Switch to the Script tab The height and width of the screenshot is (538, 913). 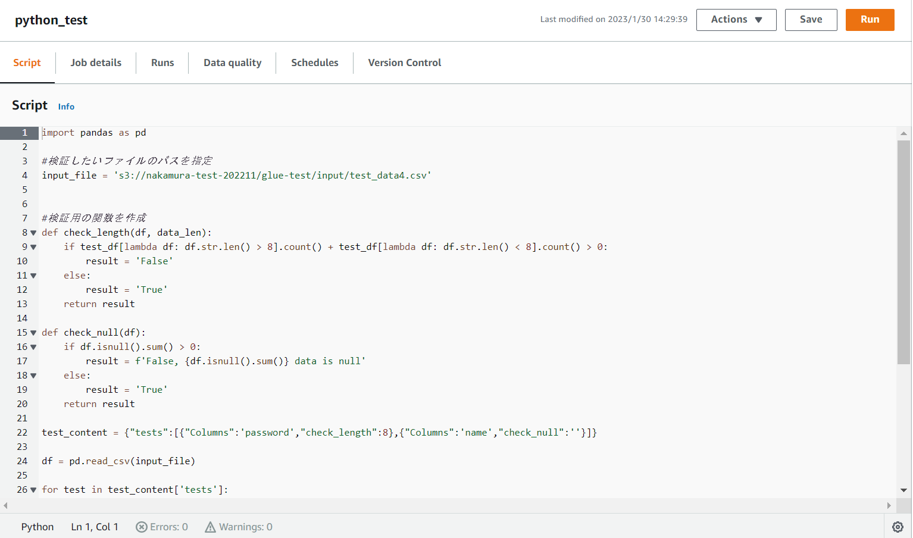coord(27,62)
